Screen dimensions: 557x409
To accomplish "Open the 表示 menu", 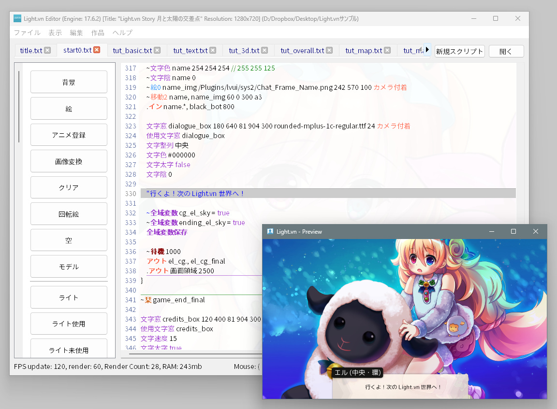I will pos(55,33).
